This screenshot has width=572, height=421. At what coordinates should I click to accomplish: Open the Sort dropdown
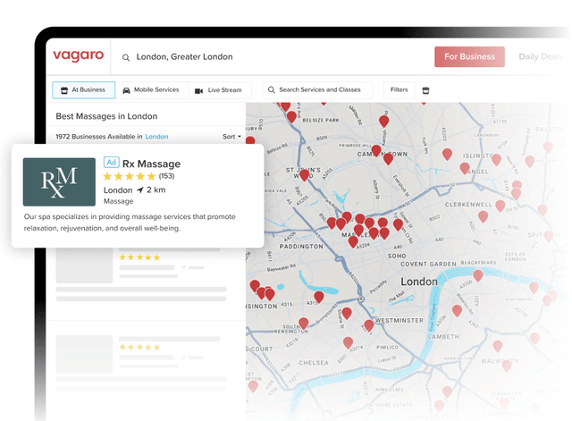tap(232, 137)
